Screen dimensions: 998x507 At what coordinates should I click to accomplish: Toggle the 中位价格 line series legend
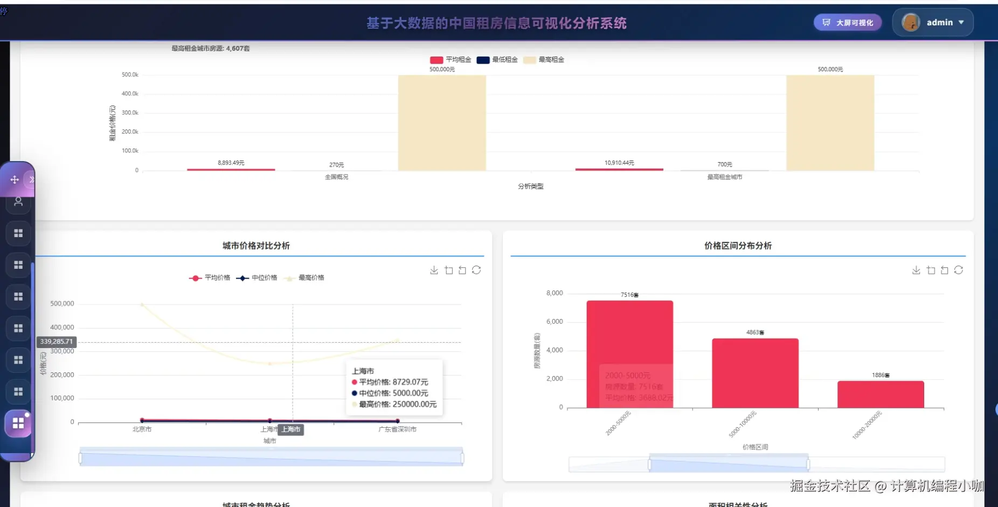(x=257, y=278)
